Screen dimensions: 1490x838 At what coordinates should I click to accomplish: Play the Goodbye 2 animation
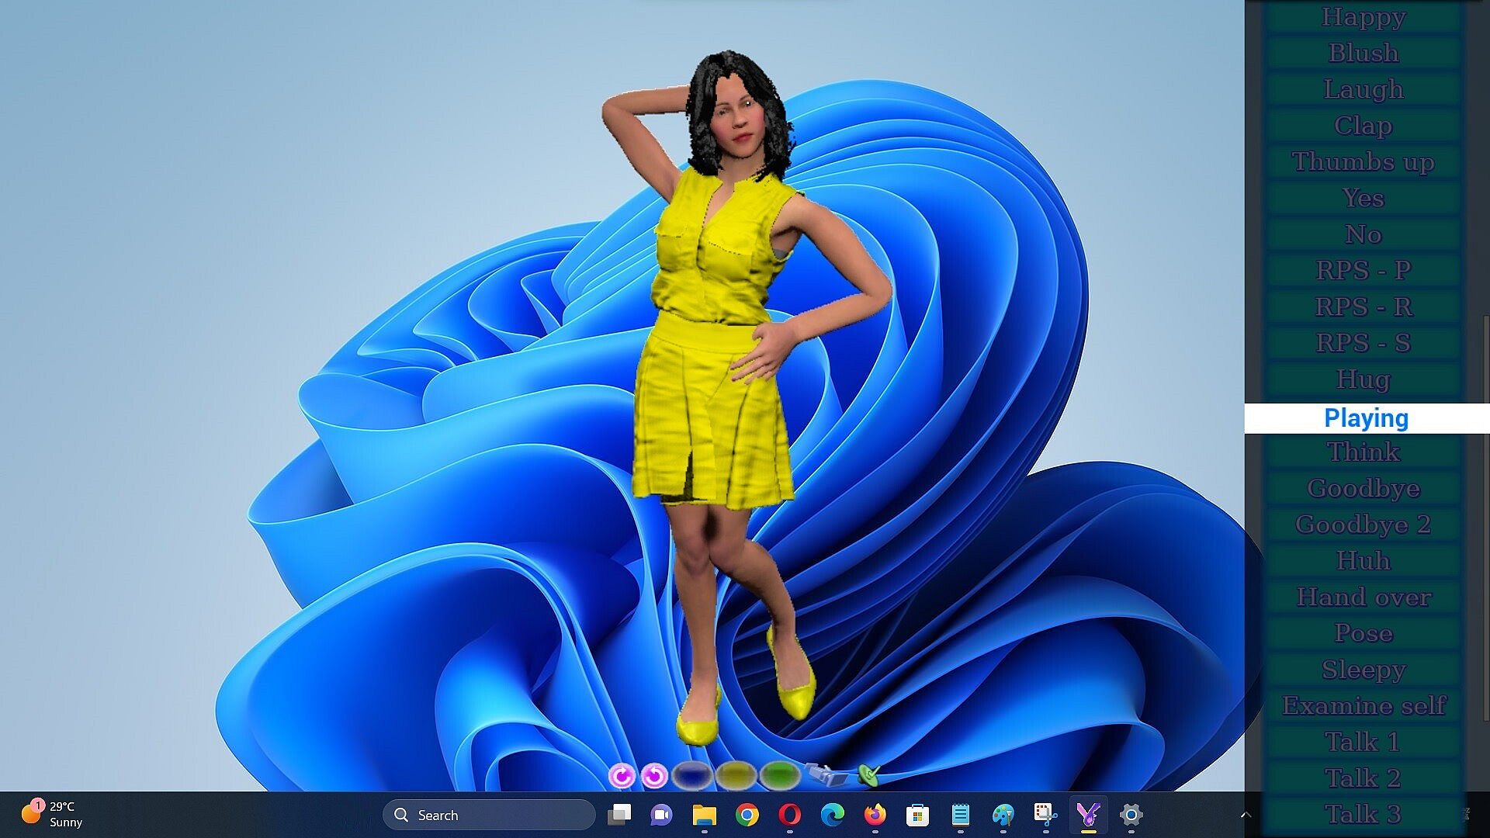coord(1364,525)
